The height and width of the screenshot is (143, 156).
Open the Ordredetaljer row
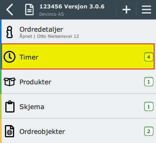click(x=78, y=32)
